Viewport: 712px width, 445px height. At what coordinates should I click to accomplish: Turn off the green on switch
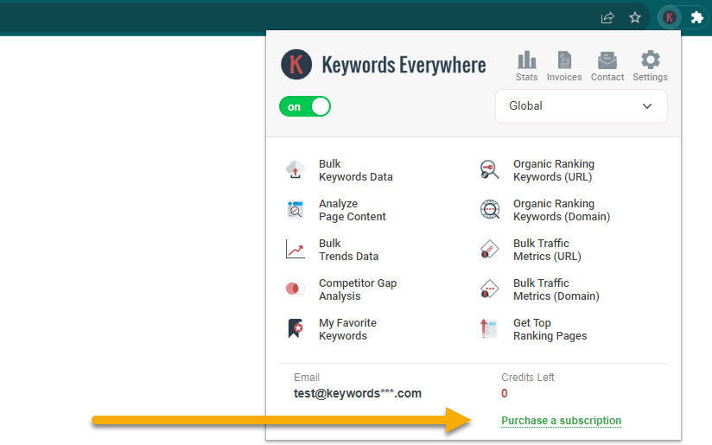pos(305,106)
